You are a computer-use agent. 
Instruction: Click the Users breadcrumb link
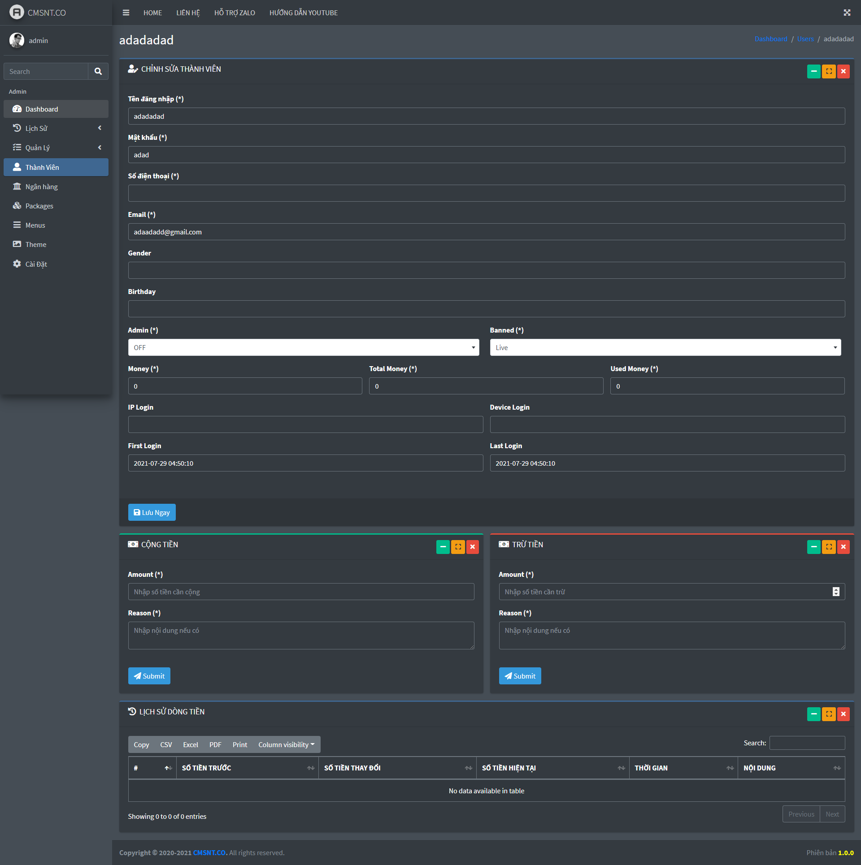[x=805, y=39]
